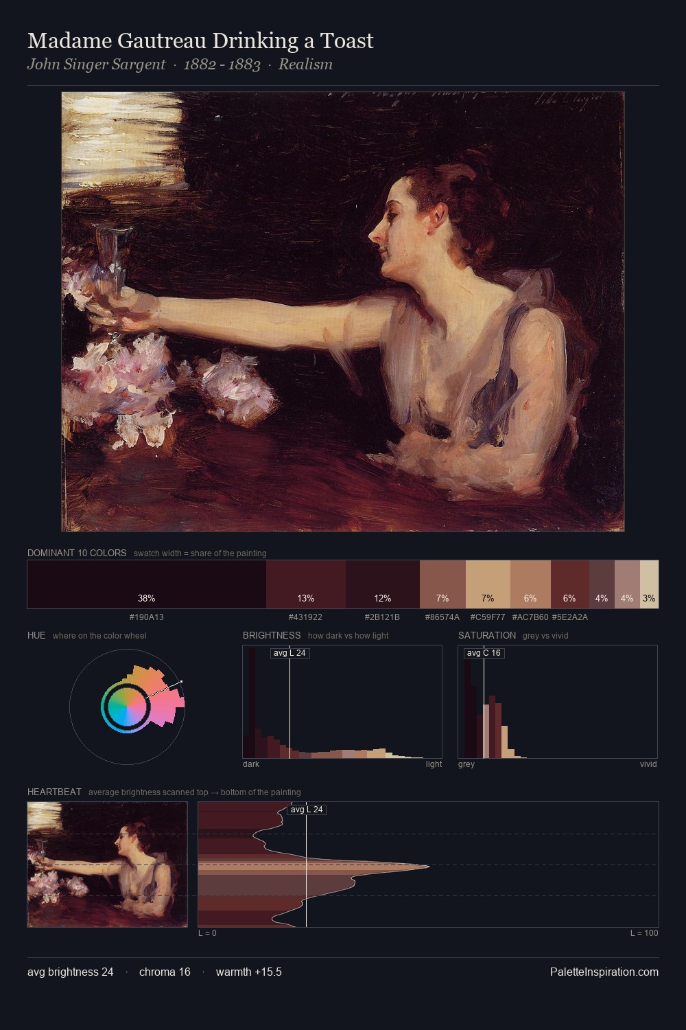Click the 7% #86574A swatch
The height and width of the screenshot is (1030, 686).
coord(442,584)
